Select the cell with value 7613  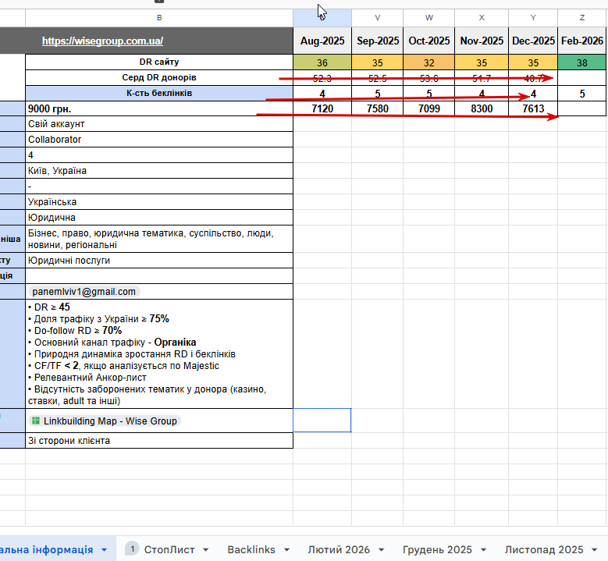click(x=533, y=108)
